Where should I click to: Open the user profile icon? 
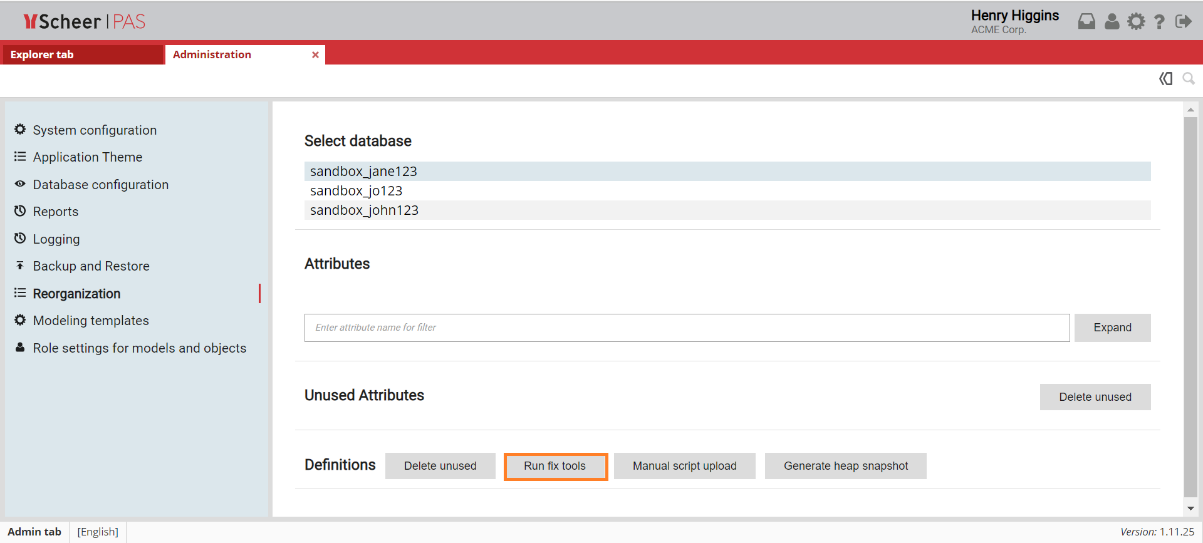[1112, 22]
